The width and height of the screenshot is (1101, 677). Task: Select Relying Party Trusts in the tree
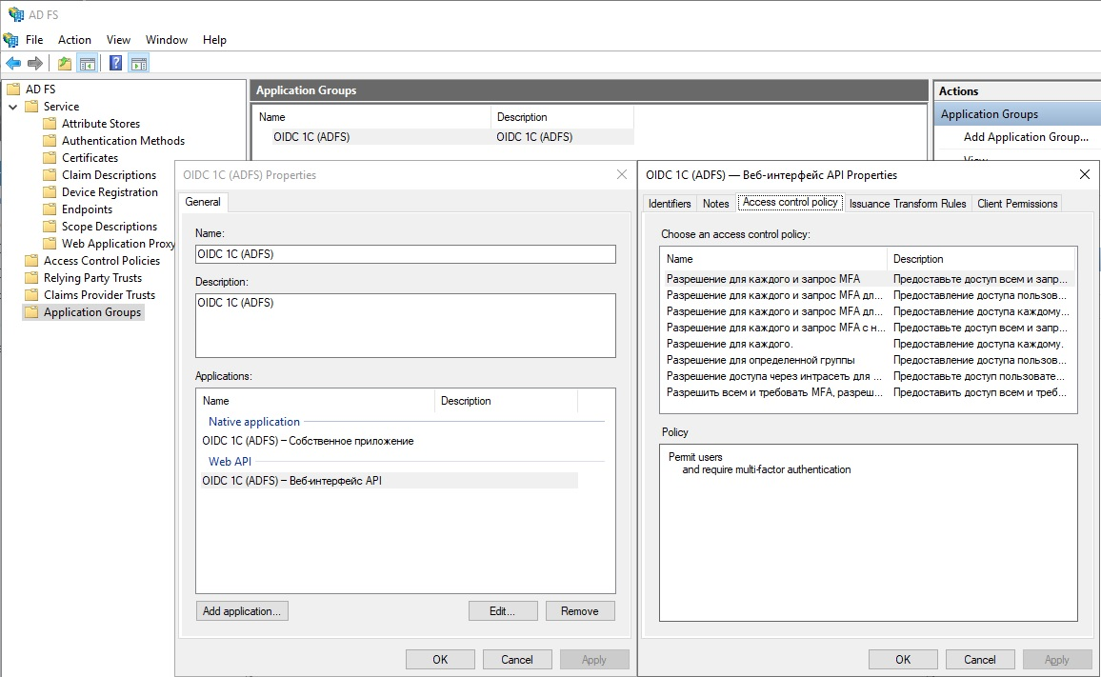(92, 278)
